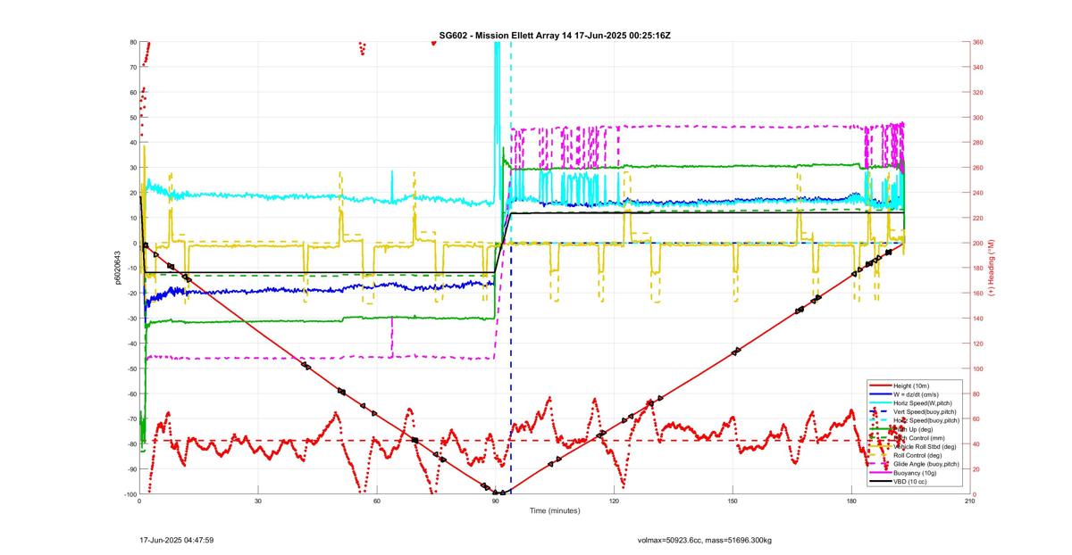This screenshot has width=1072, height=555.
Task: Click the black VBD line sample in legend
Action: (879, 482)
